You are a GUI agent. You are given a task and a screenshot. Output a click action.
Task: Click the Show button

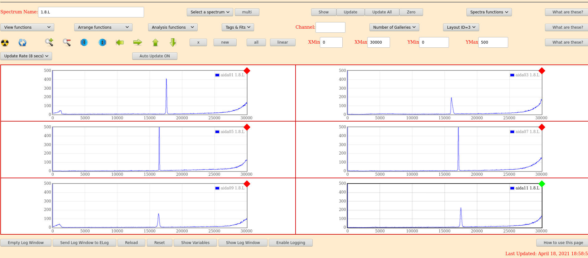tap(324, 12)
